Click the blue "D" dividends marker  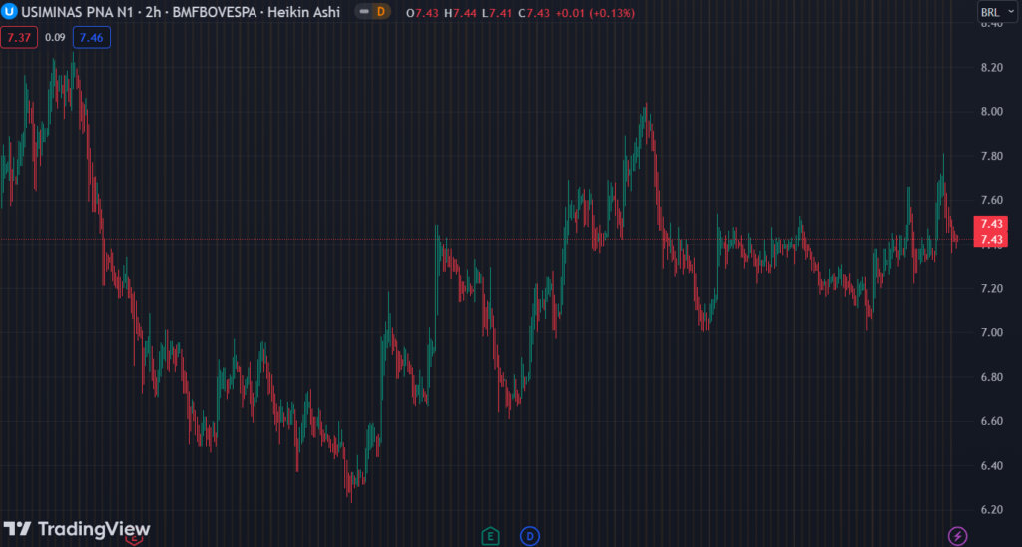pyautogui.click(x=530, y=537)
